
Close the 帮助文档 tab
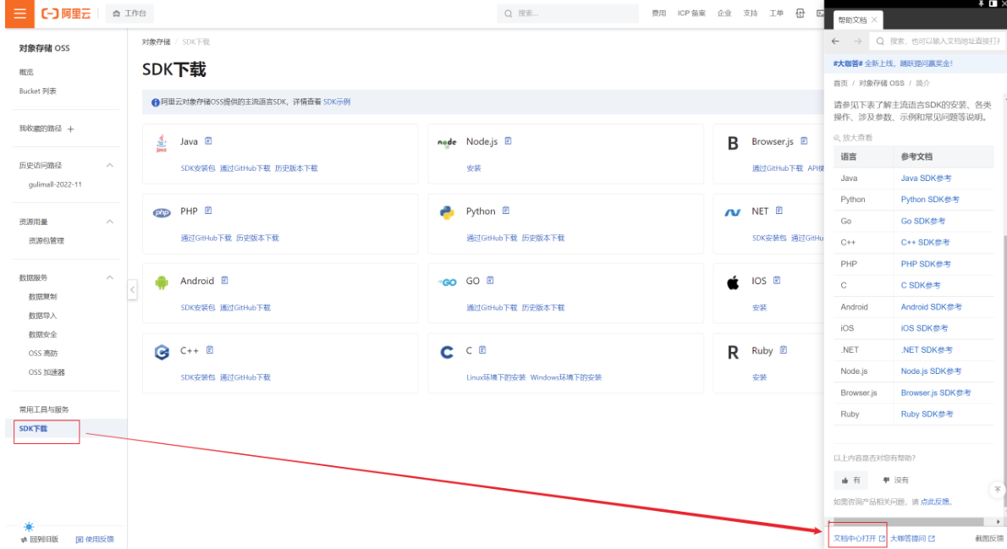(x=874, y=20)
